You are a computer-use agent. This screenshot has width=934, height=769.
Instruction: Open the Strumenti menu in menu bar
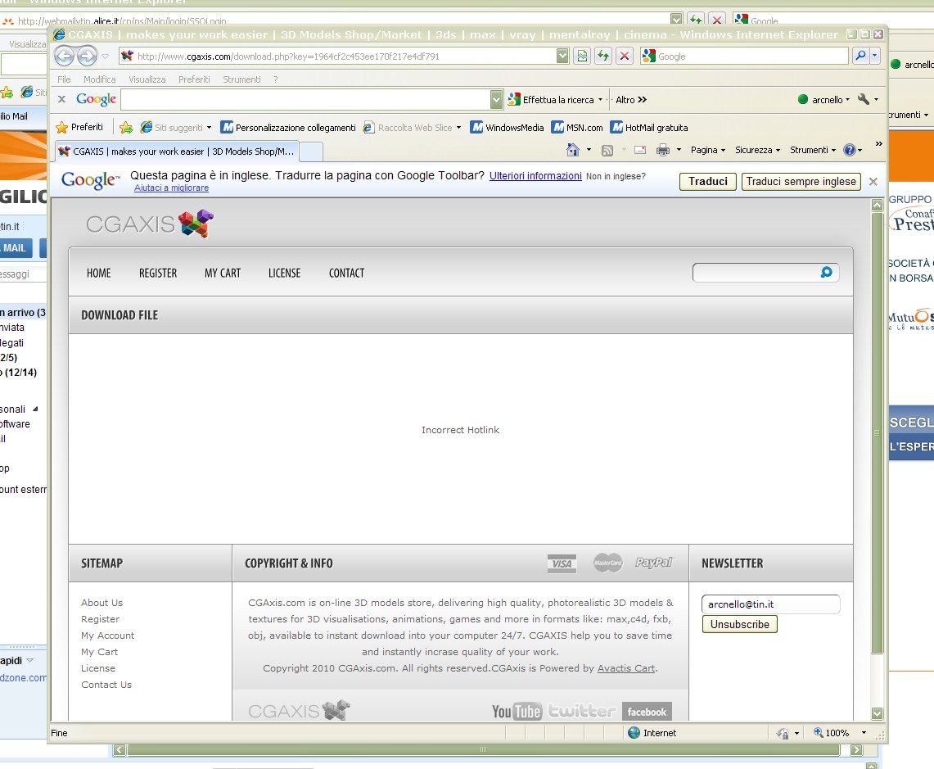pyautogui.click(x=241, y=79)
